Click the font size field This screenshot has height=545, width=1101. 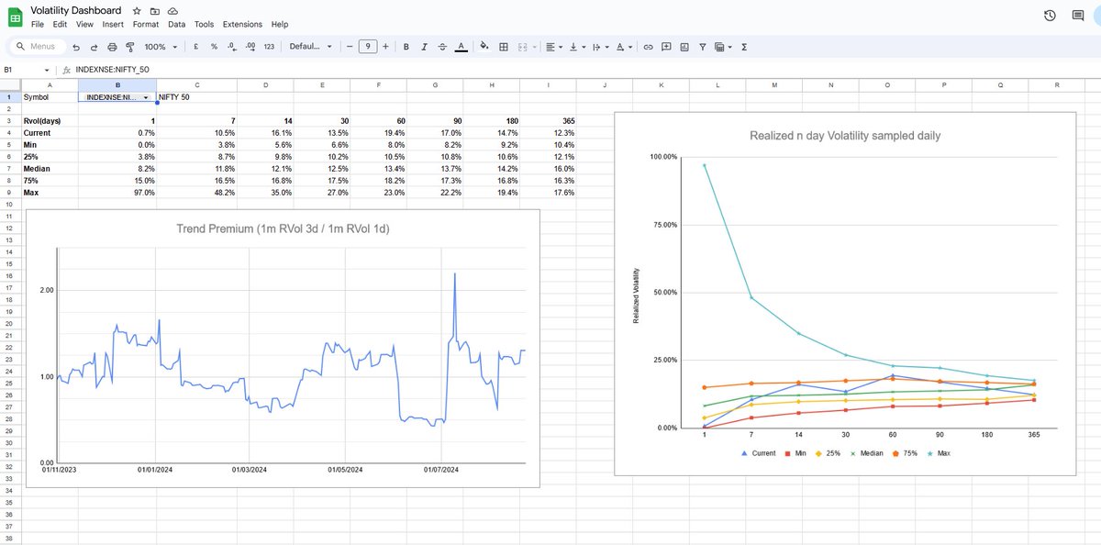[368, 47]
